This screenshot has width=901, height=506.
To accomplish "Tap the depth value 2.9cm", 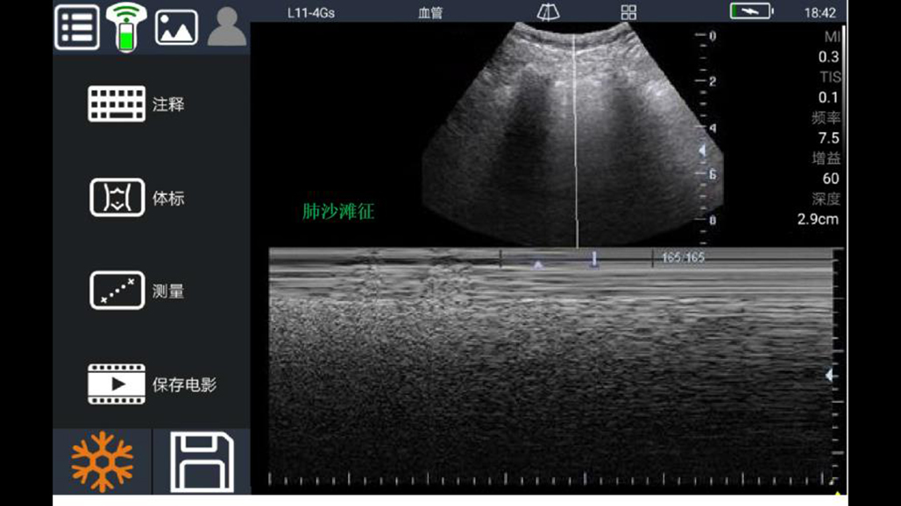I will [x=817, y=219].
